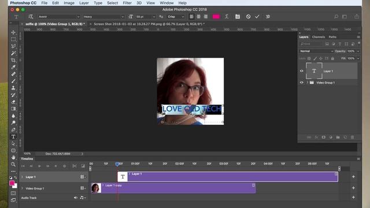
Task: Go to first frame in timeline
Action: pos(23,166)
